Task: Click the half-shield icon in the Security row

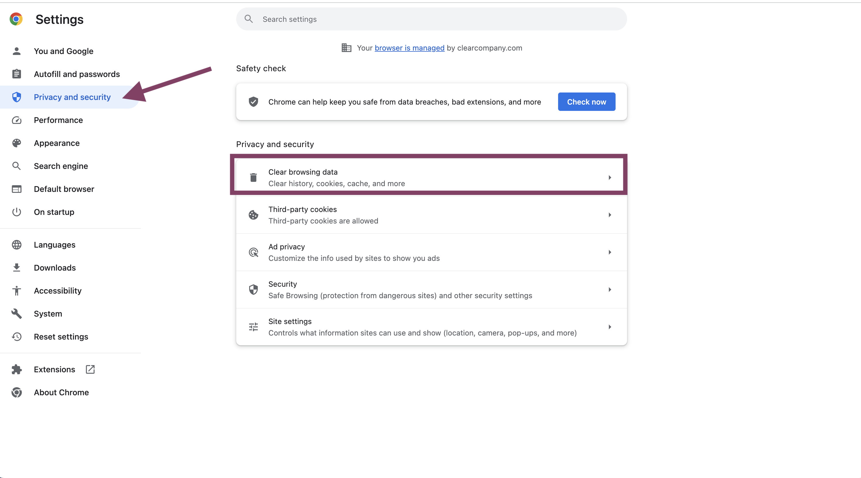Action: click(253, 290)
